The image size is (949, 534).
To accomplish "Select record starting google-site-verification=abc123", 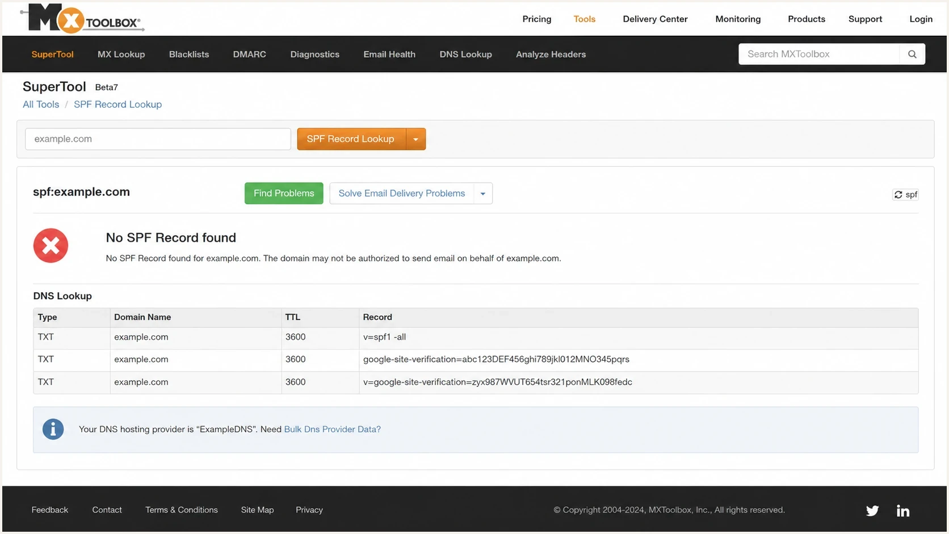I will (x=639, y=360).
